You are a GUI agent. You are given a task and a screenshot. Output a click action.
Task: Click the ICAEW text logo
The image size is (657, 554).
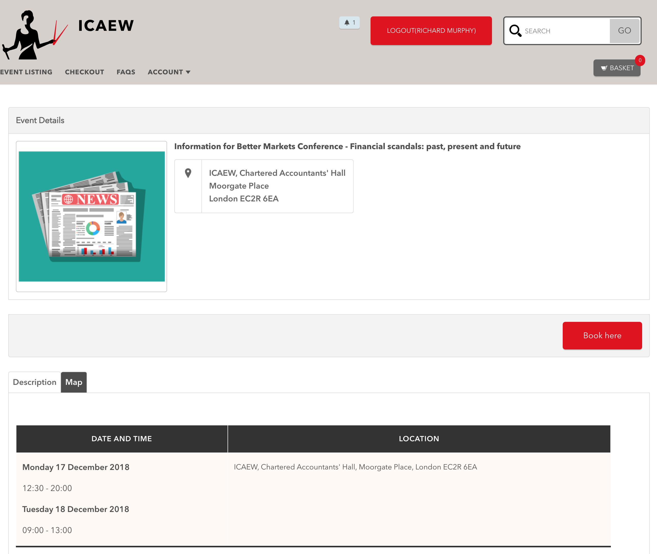tap(106, 26)
